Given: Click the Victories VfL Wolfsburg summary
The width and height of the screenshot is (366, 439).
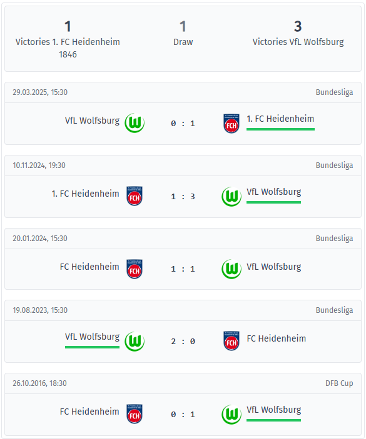Looking at the screenshot, I should click(298, 33).
